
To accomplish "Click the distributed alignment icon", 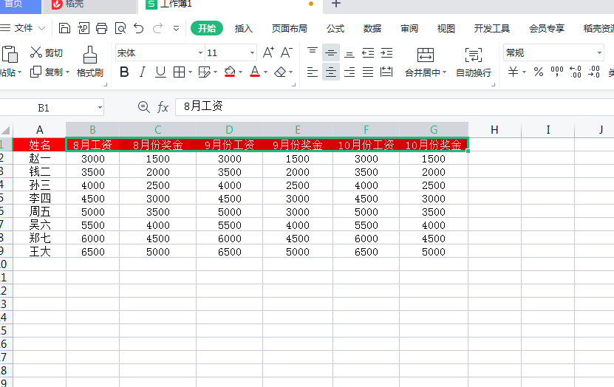I will (x=386, y=72).
